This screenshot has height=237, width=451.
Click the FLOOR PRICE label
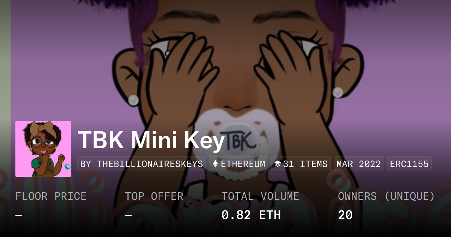click(x=51, y=196)
